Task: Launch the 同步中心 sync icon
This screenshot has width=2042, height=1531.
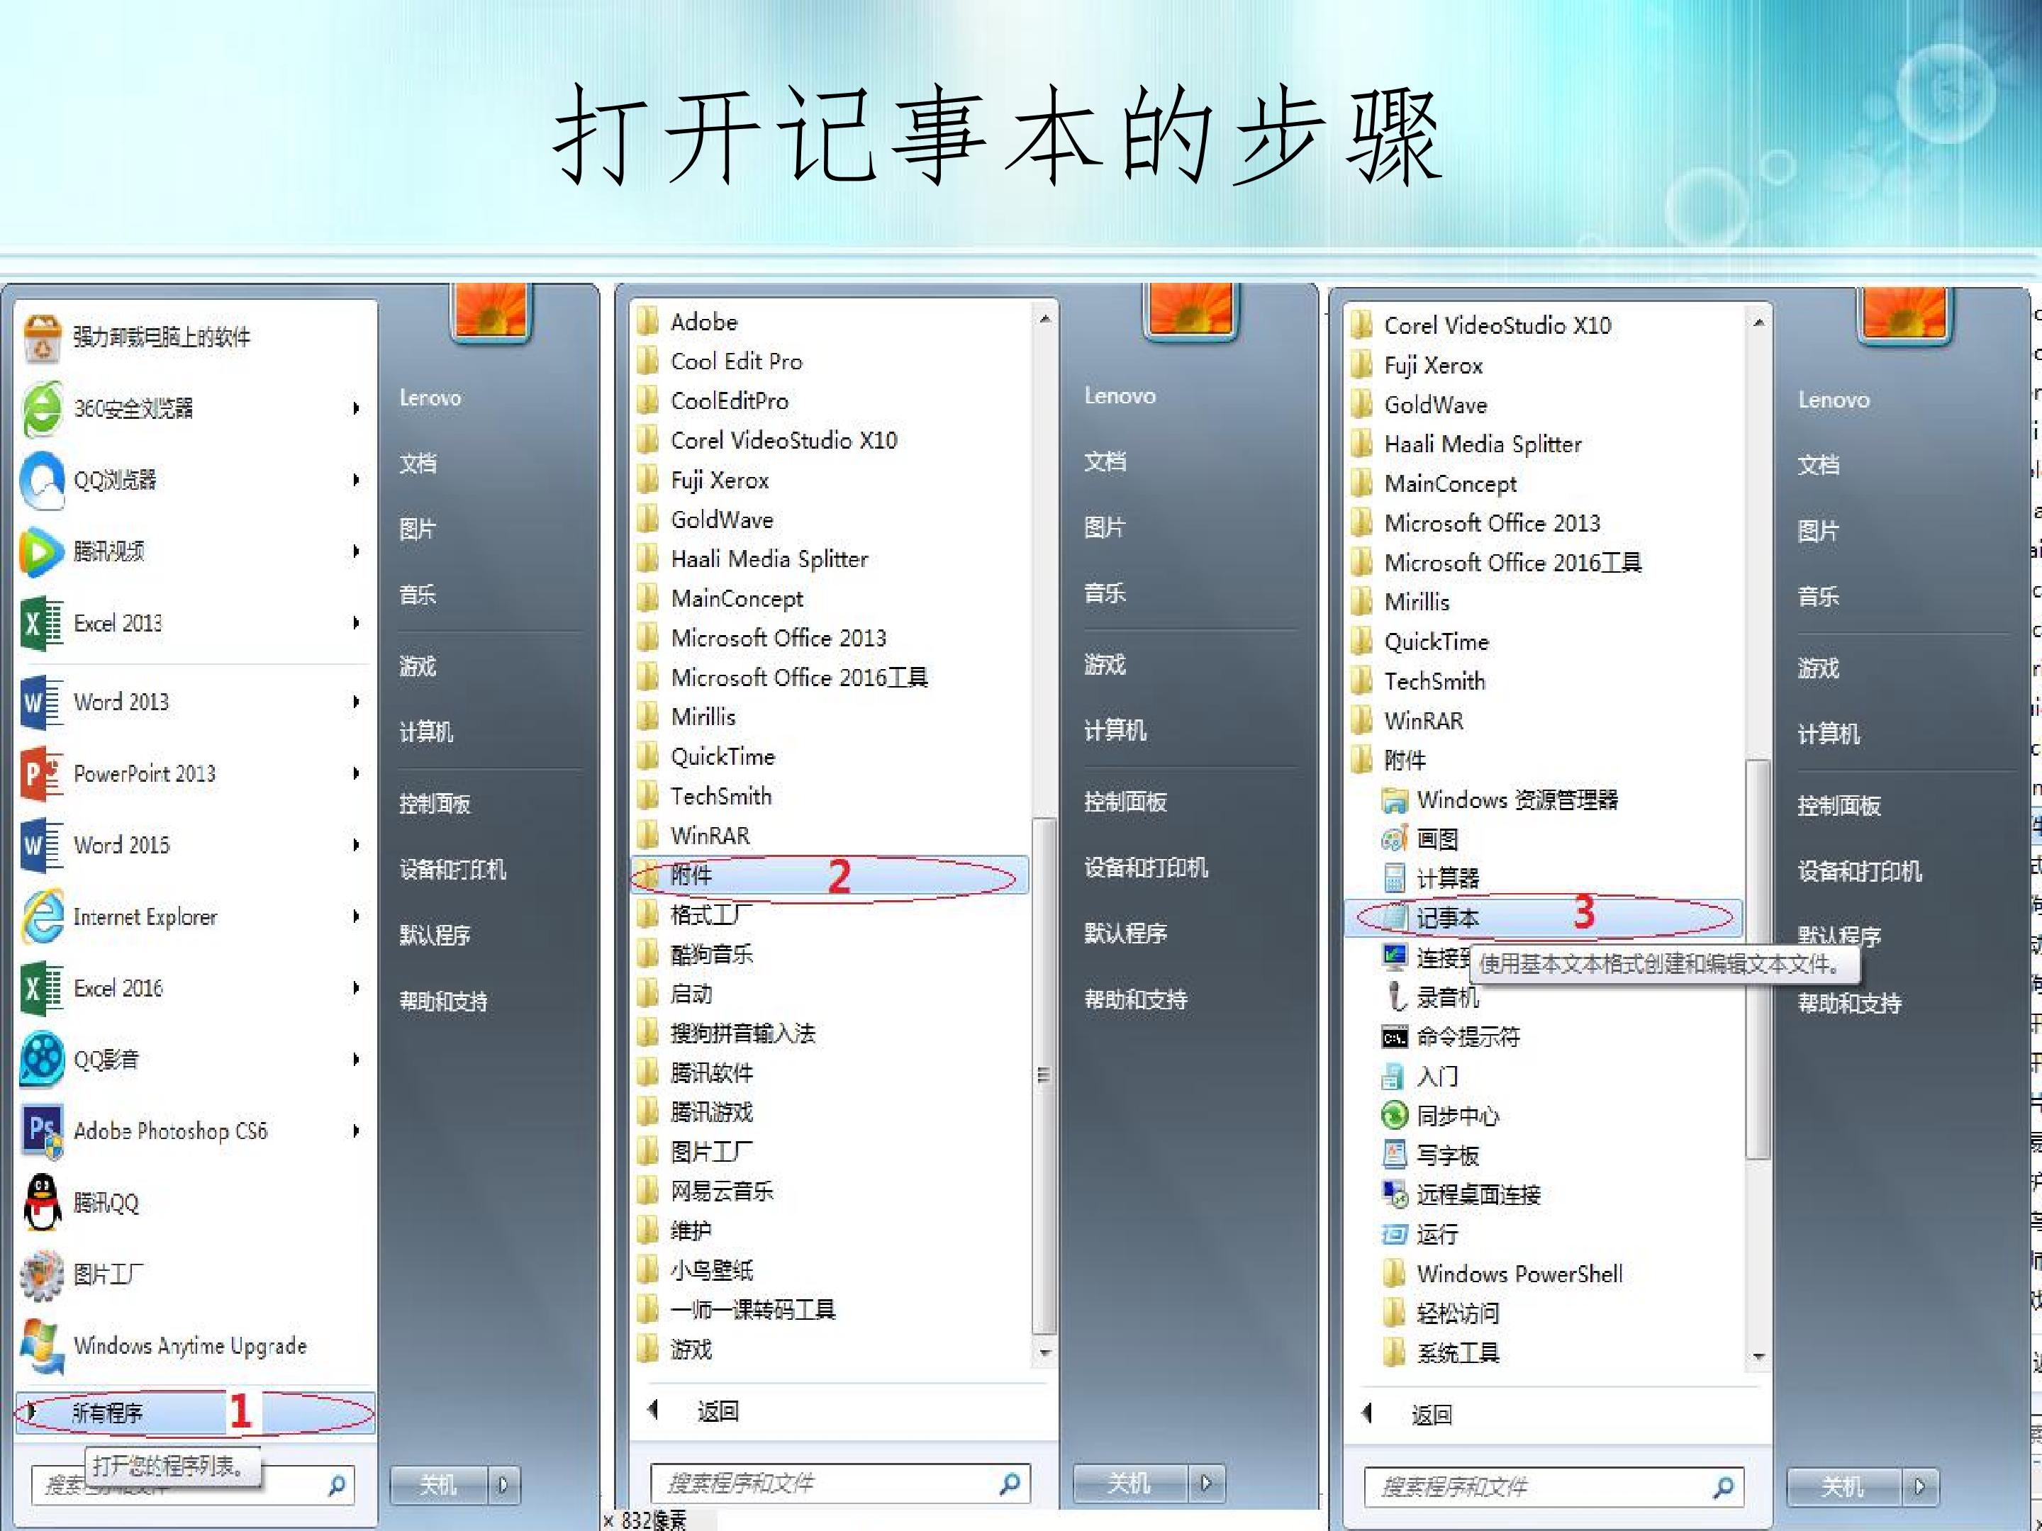Action: (1394, 1116)
